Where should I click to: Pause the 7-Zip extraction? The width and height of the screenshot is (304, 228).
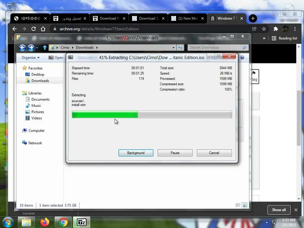click(x=175, y=153)
